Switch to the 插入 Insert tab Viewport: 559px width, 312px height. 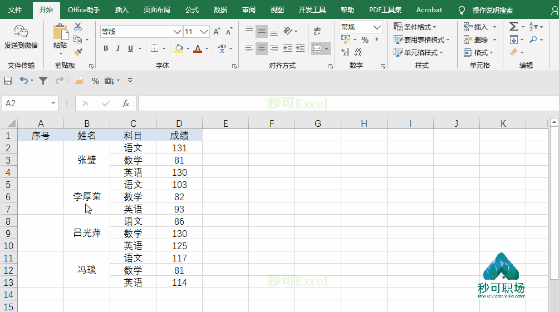(x=121, y=10)
